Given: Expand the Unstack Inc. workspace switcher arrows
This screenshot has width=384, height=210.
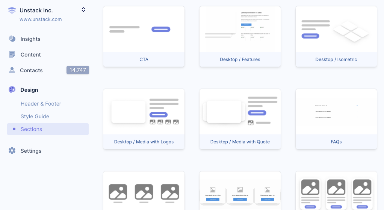Looking at the screenshot, I should click(83, 10).
